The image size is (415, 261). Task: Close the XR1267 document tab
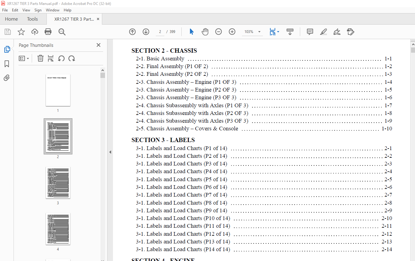[x=98, y=19]
